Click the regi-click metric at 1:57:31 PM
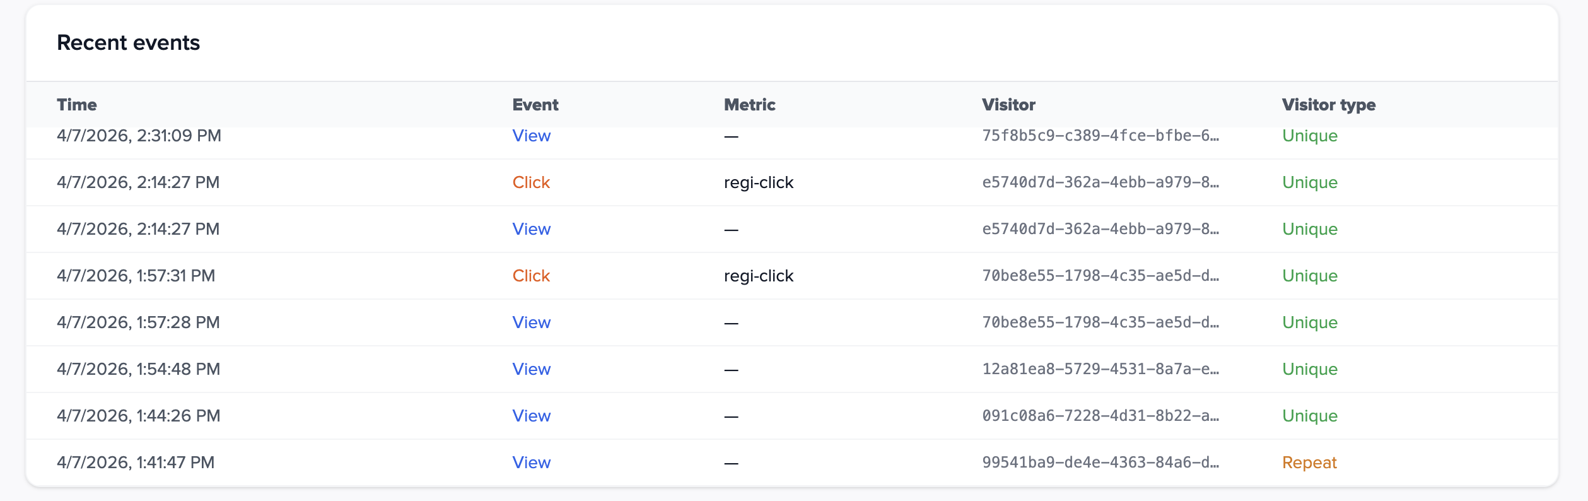Image resolution: width=1588 pixels, height=501 pixels. tap(758, 276)
